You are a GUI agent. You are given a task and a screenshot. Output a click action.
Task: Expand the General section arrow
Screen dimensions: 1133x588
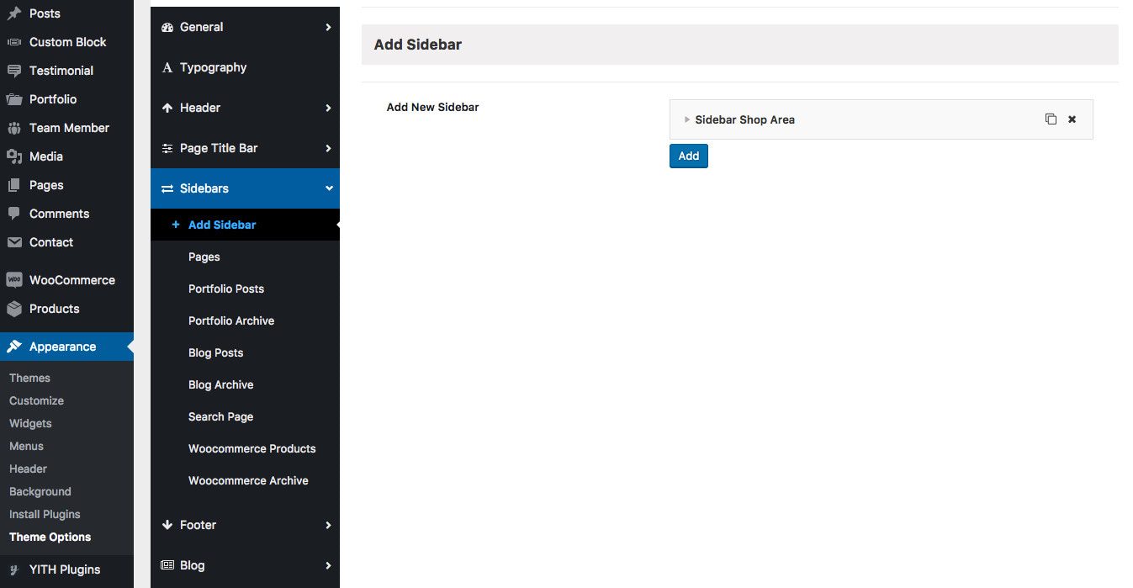click(328, 27)
